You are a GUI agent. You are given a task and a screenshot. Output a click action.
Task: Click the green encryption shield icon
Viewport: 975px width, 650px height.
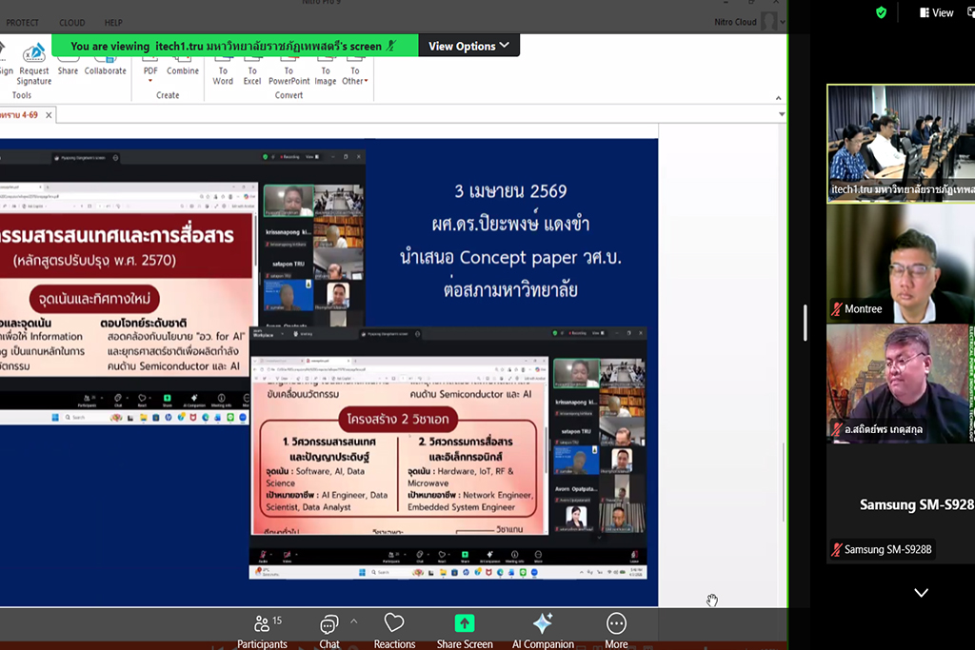tap(881, 12)
